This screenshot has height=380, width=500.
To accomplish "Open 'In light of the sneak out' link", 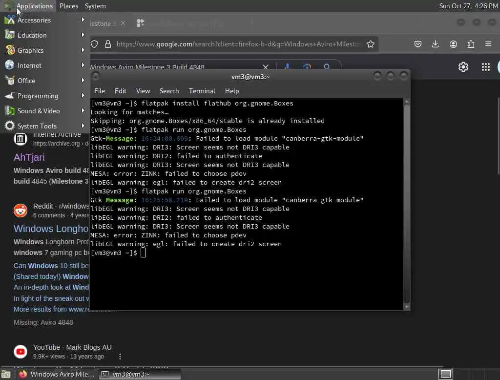I will tap(51, 298).
